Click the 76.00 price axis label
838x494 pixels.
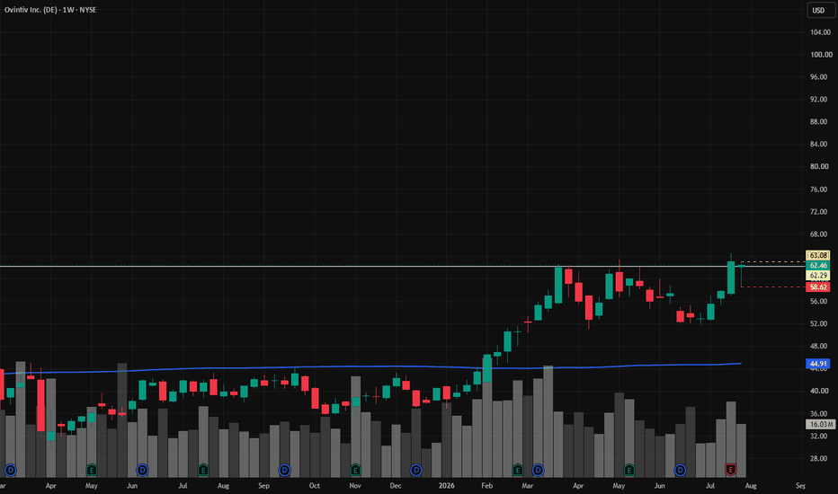818,189
